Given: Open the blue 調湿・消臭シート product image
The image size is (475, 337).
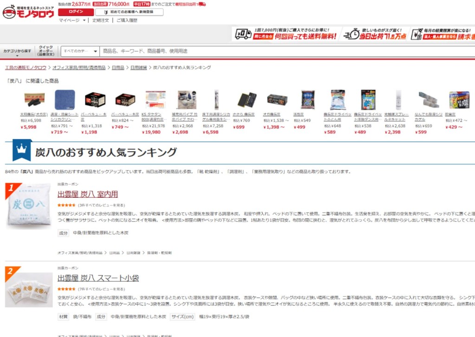Looking at the screenshot, I should (x=64, y=100).
